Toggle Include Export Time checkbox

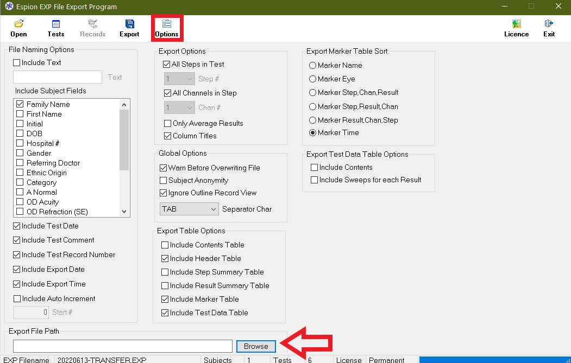click(x=17, y=284)
